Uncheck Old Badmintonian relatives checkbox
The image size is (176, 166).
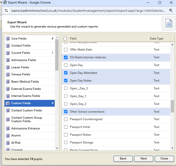[66, 57]
